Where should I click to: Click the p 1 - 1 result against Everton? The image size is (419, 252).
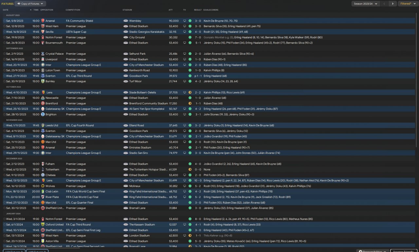(x=197, y=76)
